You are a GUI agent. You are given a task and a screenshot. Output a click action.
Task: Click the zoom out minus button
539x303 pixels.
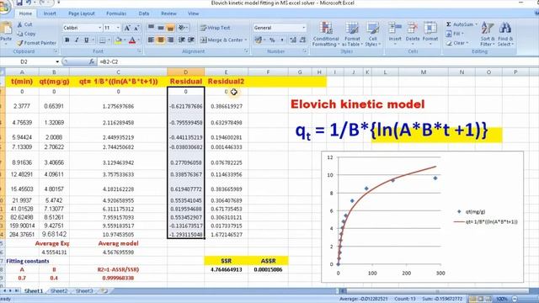click(515, 299)
